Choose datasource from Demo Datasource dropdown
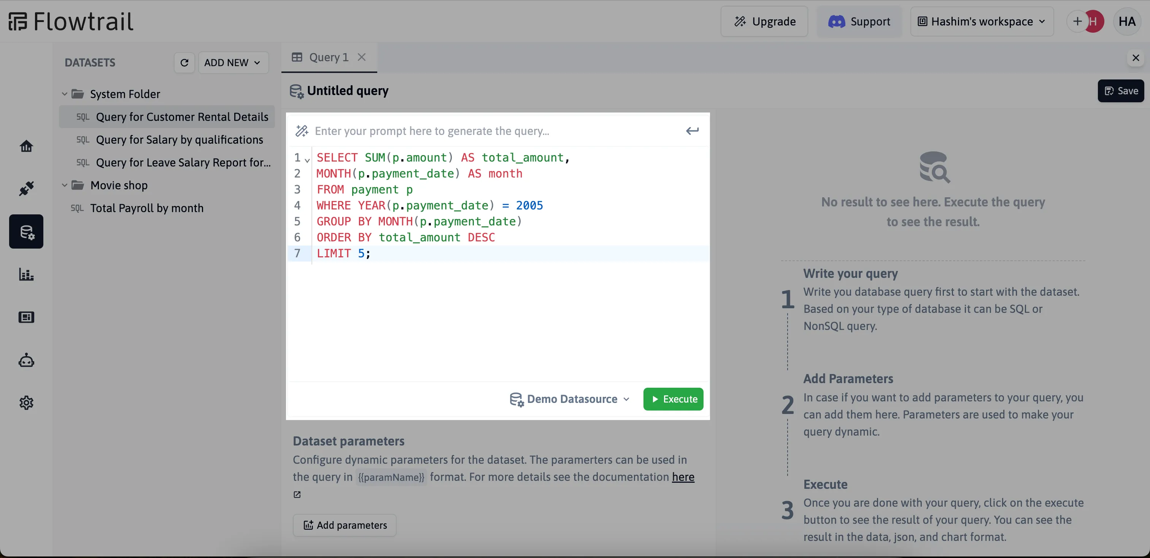This screenshot has width=1150, height=558. tap(570, 399)
